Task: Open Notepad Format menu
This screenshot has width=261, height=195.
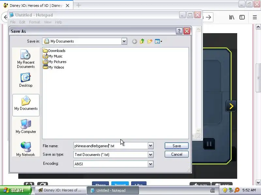Action: (x=35, y=22)
